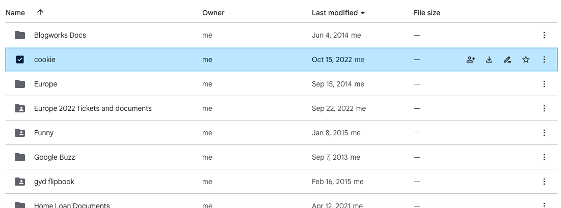Open more actions for Funny folder
Screen dimensions: 561x208
(x=544, y=133)
